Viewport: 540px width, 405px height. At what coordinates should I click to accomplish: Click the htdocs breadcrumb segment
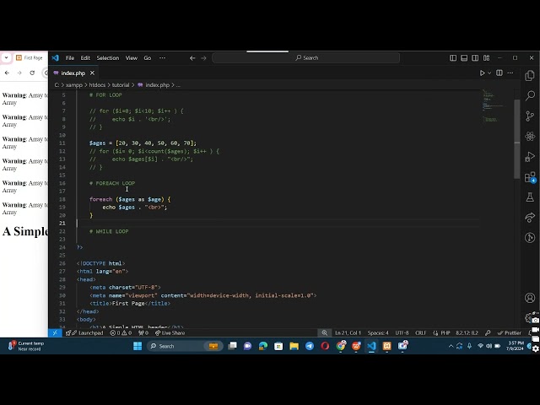(97, 85)
